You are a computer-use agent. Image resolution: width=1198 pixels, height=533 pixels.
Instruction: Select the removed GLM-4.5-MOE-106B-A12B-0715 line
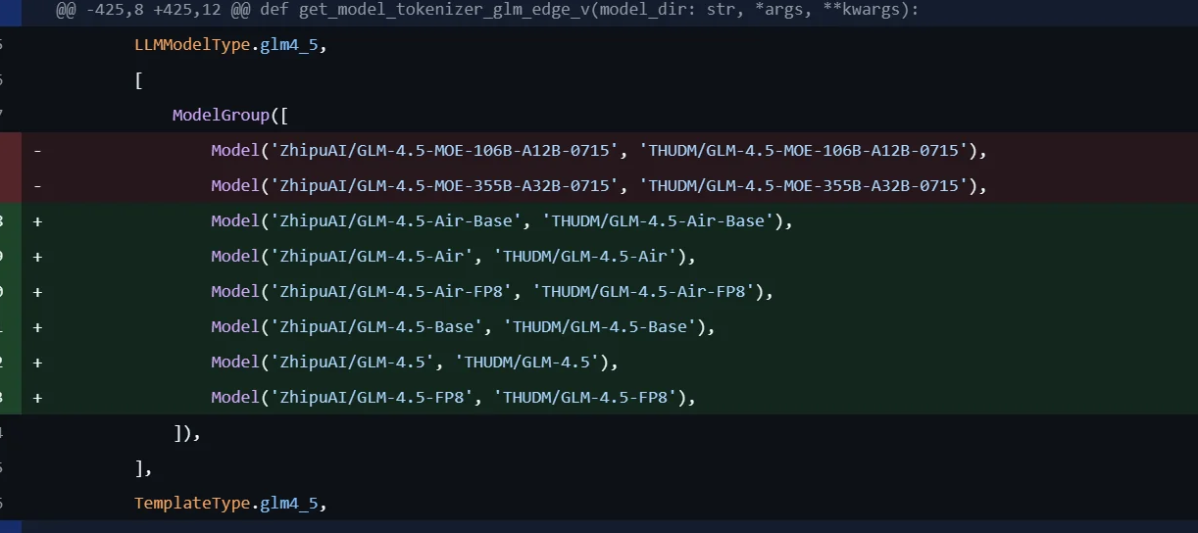(599, 151)
